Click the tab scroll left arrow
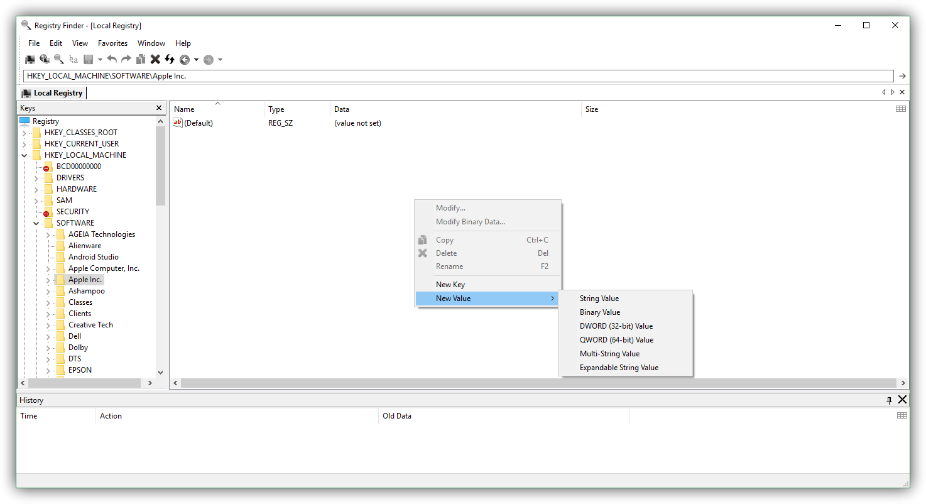The height and width of the screenshot is (504, 926). [884, 92]
